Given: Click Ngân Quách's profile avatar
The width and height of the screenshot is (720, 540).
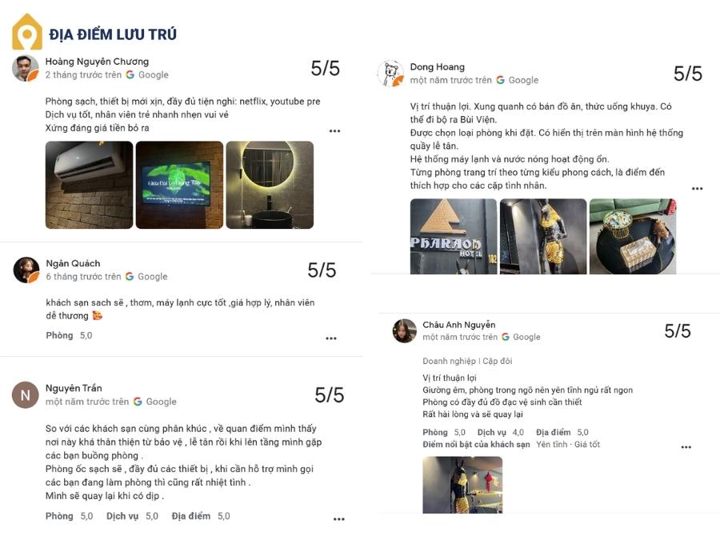Looking at the screenshot, I should (26, 270).
